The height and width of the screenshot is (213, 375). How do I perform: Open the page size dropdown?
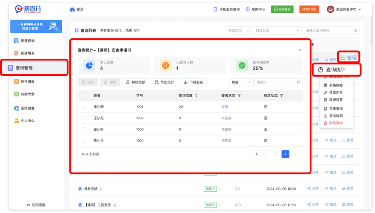coord(261,154)
